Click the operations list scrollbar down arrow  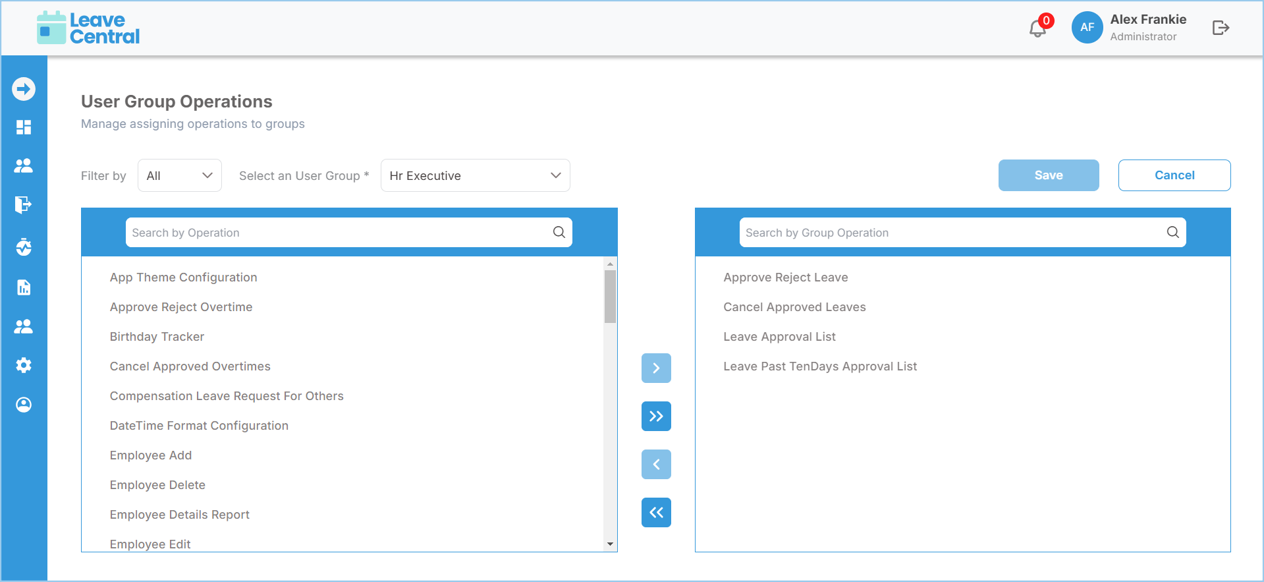pyautogui.click(x=611, y=544)
